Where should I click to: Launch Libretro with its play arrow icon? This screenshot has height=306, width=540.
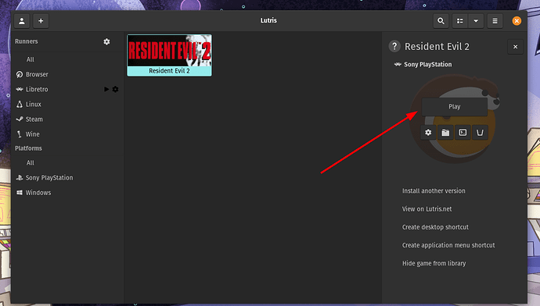(x=106, y=89)
